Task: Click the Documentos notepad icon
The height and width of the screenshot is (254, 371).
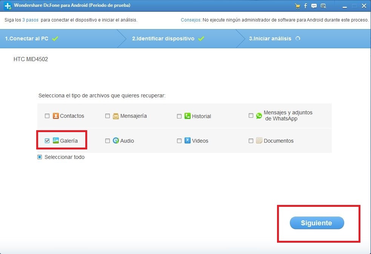Action: [x=259, y=140]
